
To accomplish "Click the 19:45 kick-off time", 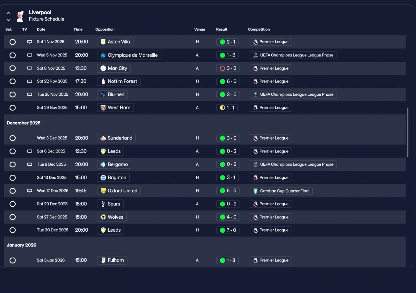I will pos(81,191).
